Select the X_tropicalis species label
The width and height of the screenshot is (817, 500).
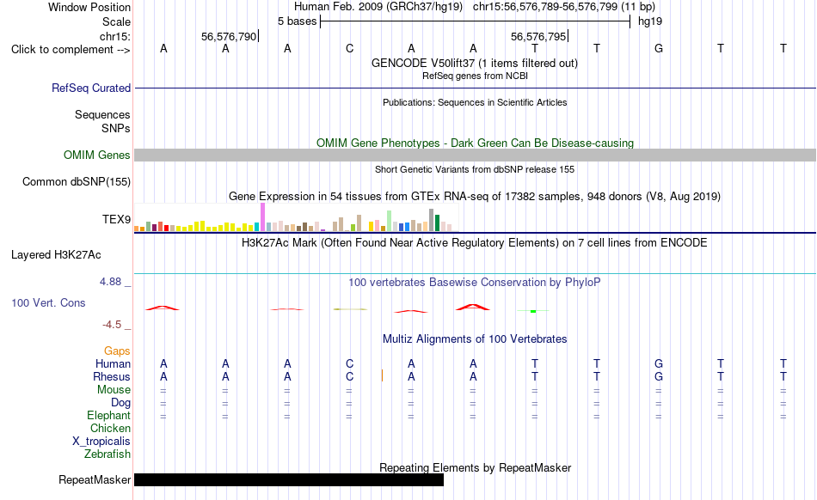pos(101,442)
